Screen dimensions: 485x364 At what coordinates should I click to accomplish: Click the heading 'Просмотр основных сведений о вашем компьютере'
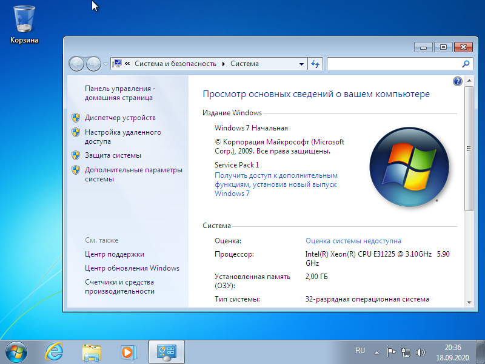click(x=316, y=94)
